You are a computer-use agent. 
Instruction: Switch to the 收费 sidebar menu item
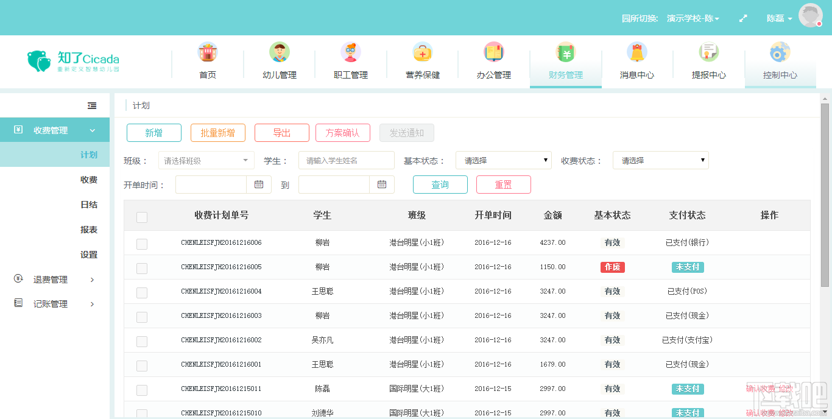(89, 180)
